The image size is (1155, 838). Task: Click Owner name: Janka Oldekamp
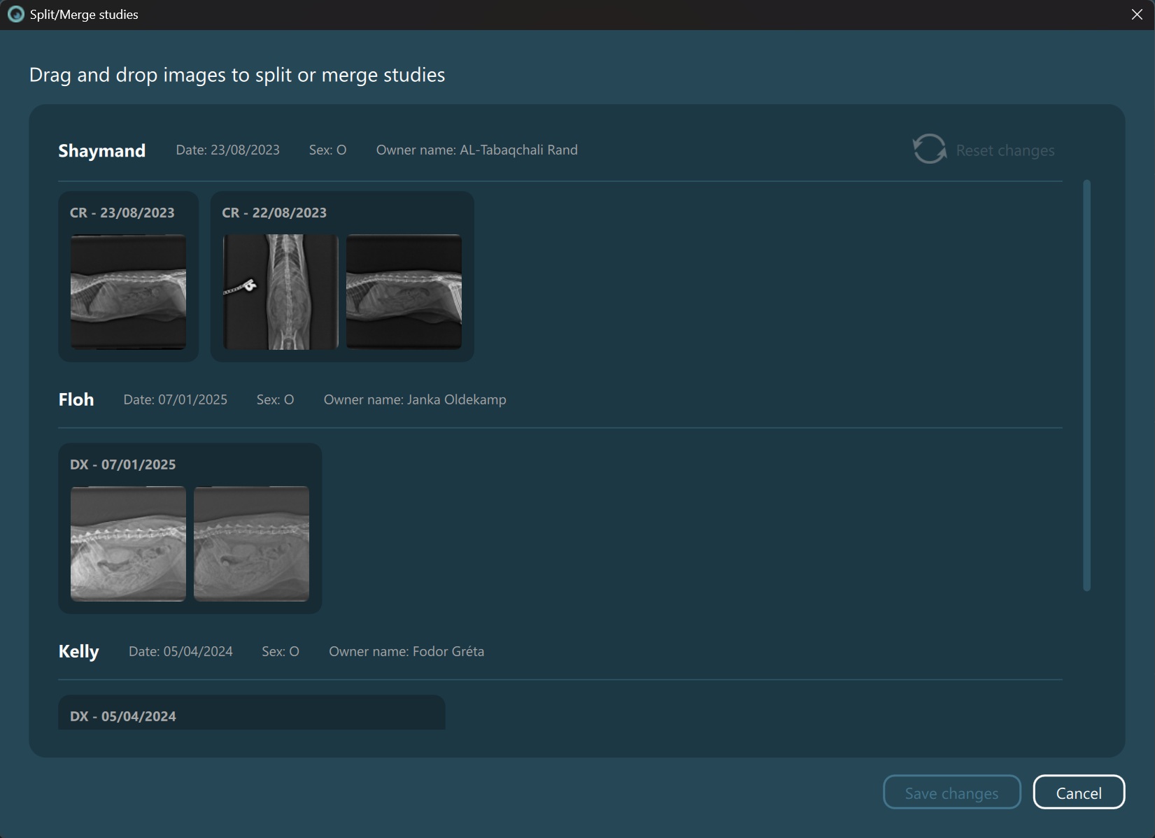click(415, 399)
